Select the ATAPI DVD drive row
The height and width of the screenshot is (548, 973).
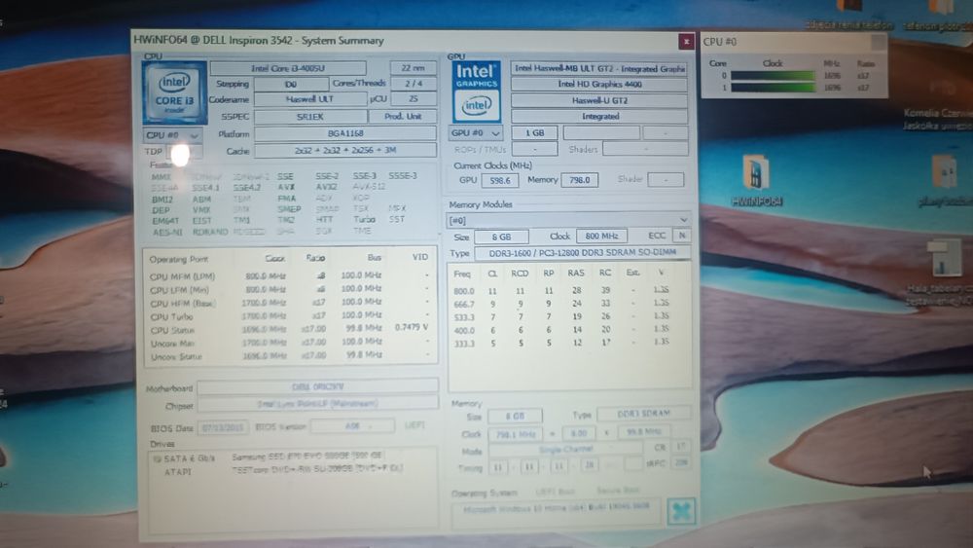282,471
